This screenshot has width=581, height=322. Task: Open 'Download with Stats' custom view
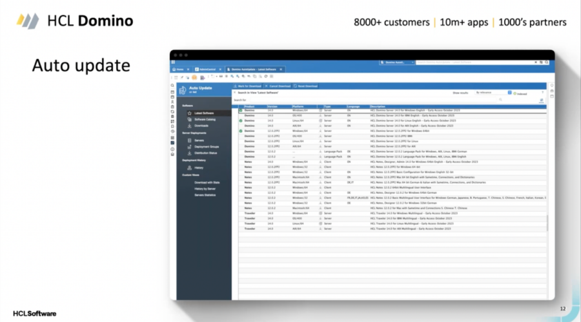pos(207,183)
